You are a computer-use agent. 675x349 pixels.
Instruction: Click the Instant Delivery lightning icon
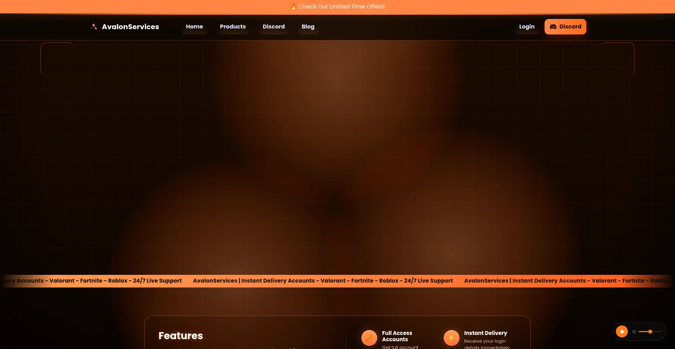(x=451, y=338)
